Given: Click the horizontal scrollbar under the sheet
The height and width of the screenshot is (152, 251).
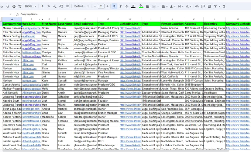Looking at the screenshot, I should tap(116, 151).
